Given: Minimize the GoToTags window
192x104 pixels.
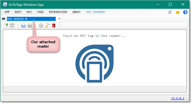Looking at the screenshot, I should (x=158, y=4).
